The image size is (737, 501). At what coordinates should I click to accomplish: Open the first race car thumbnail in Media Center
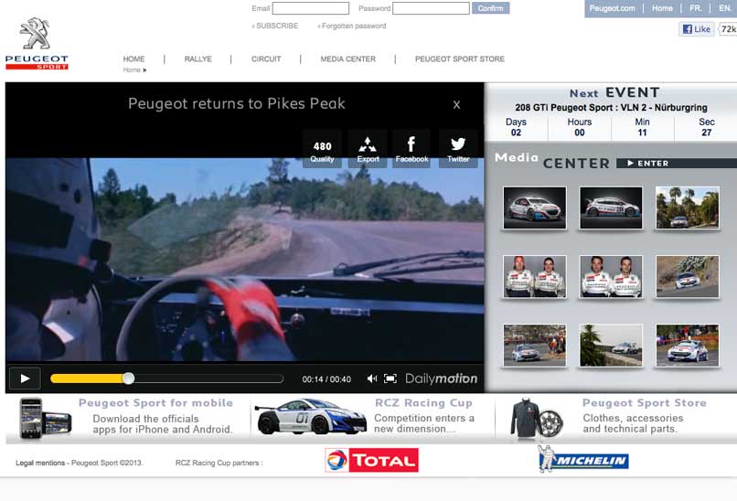point(534,207)
